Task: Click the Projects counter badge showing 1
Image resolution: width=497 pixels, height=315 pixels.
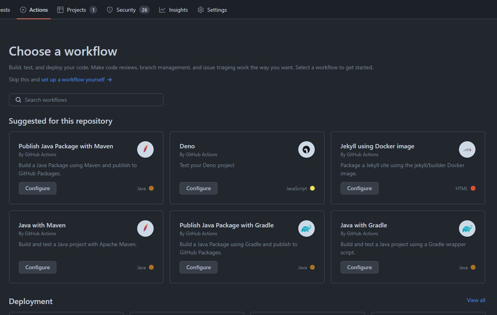Action: [93, 10]
